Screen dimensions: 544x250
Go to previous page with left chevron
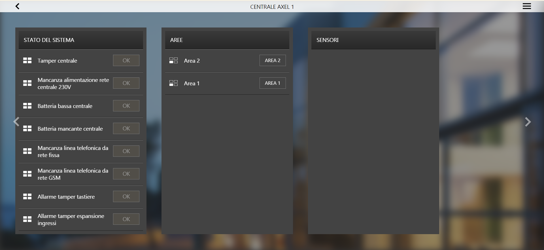coord(16,122)
